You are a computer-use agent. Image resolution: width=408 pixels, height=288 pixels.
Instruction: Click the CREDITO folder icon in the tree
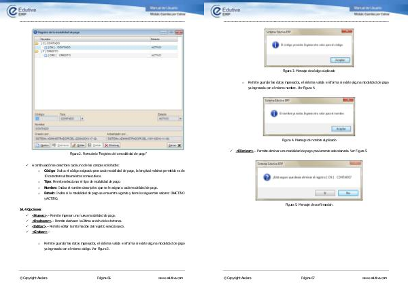coord(35,51)
